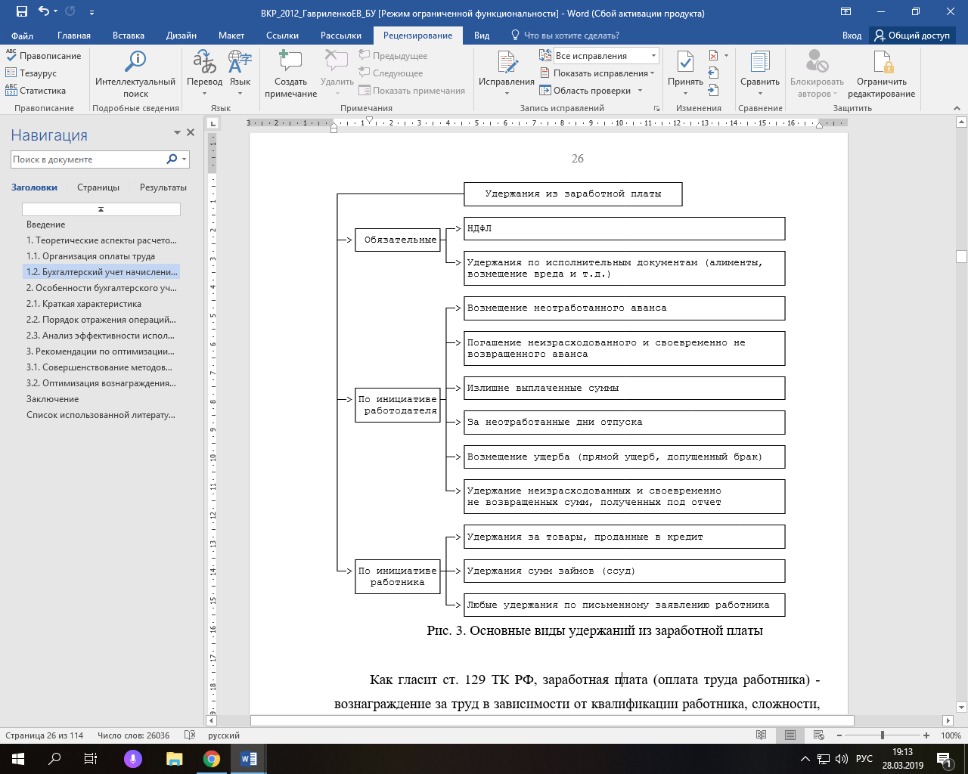Open Google Chrome from the taskbar

[x=211, y=759]
